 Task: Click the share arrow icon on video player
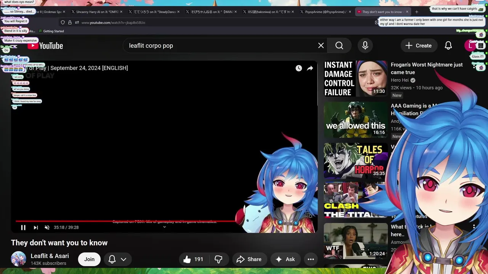(310, 68)
